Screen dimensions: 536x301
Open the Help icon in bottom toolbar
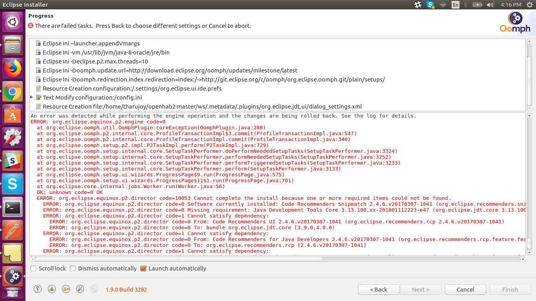pyautogui.click(x=38, y=289)
